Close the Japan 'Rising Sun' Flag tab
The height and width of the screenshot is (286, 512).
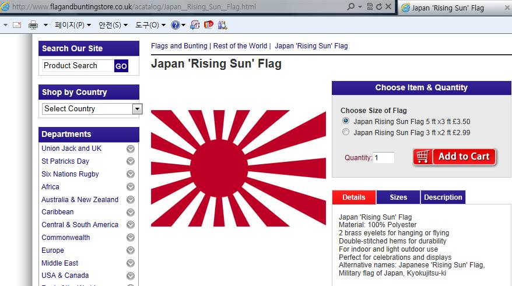pyautogui.click(x=507, y=8)
